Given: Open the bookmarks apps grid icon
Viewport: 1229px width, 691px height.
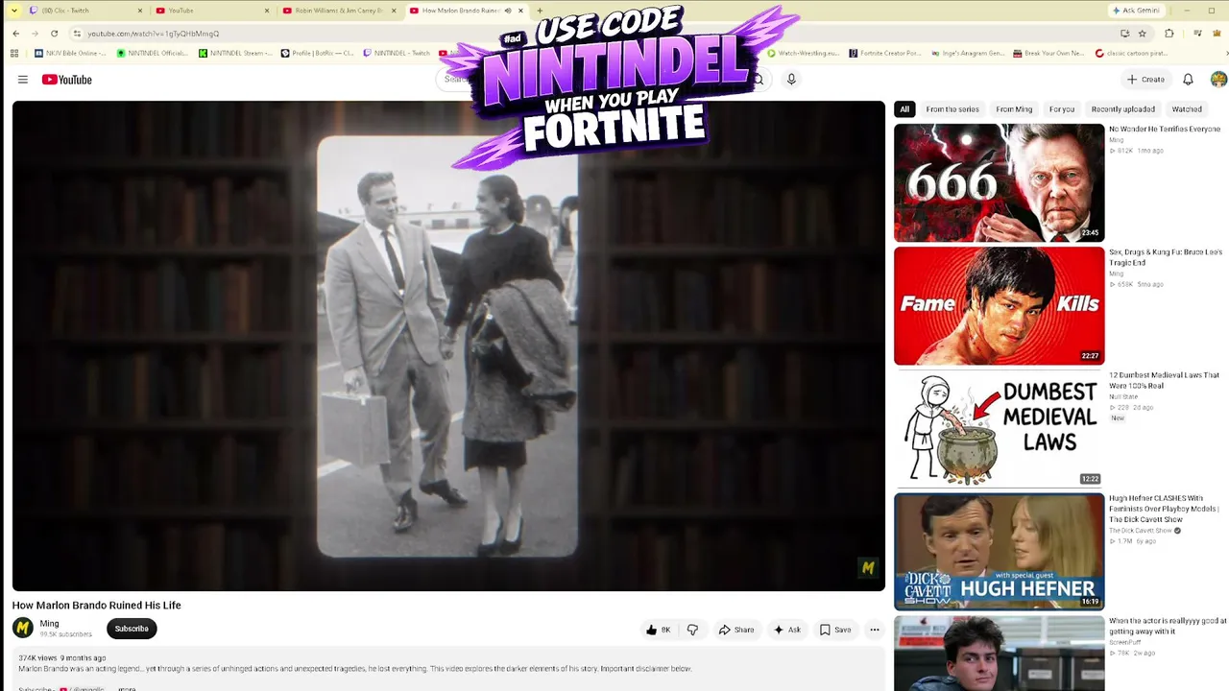Looking at the screenshot, I should pyautogui.click(x=15, y=54).
